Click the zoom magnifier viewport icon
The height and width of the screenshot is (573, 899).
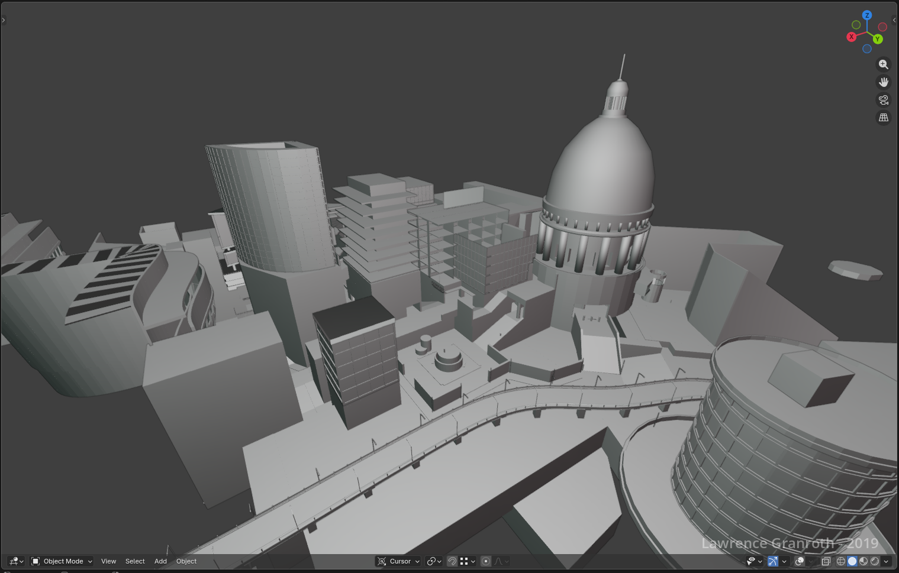coord(883,64)
